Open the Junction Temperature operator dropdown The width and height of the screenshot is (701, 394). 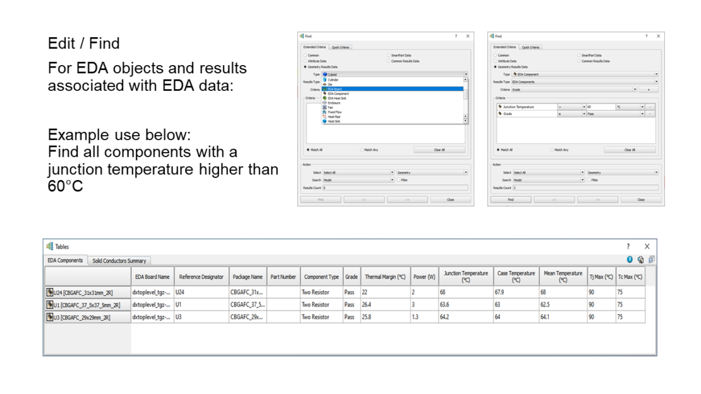tap(570, 107)
